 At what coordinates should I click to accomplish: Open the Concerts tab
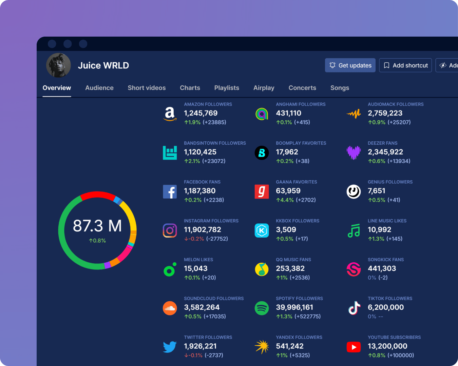(302, 88)
